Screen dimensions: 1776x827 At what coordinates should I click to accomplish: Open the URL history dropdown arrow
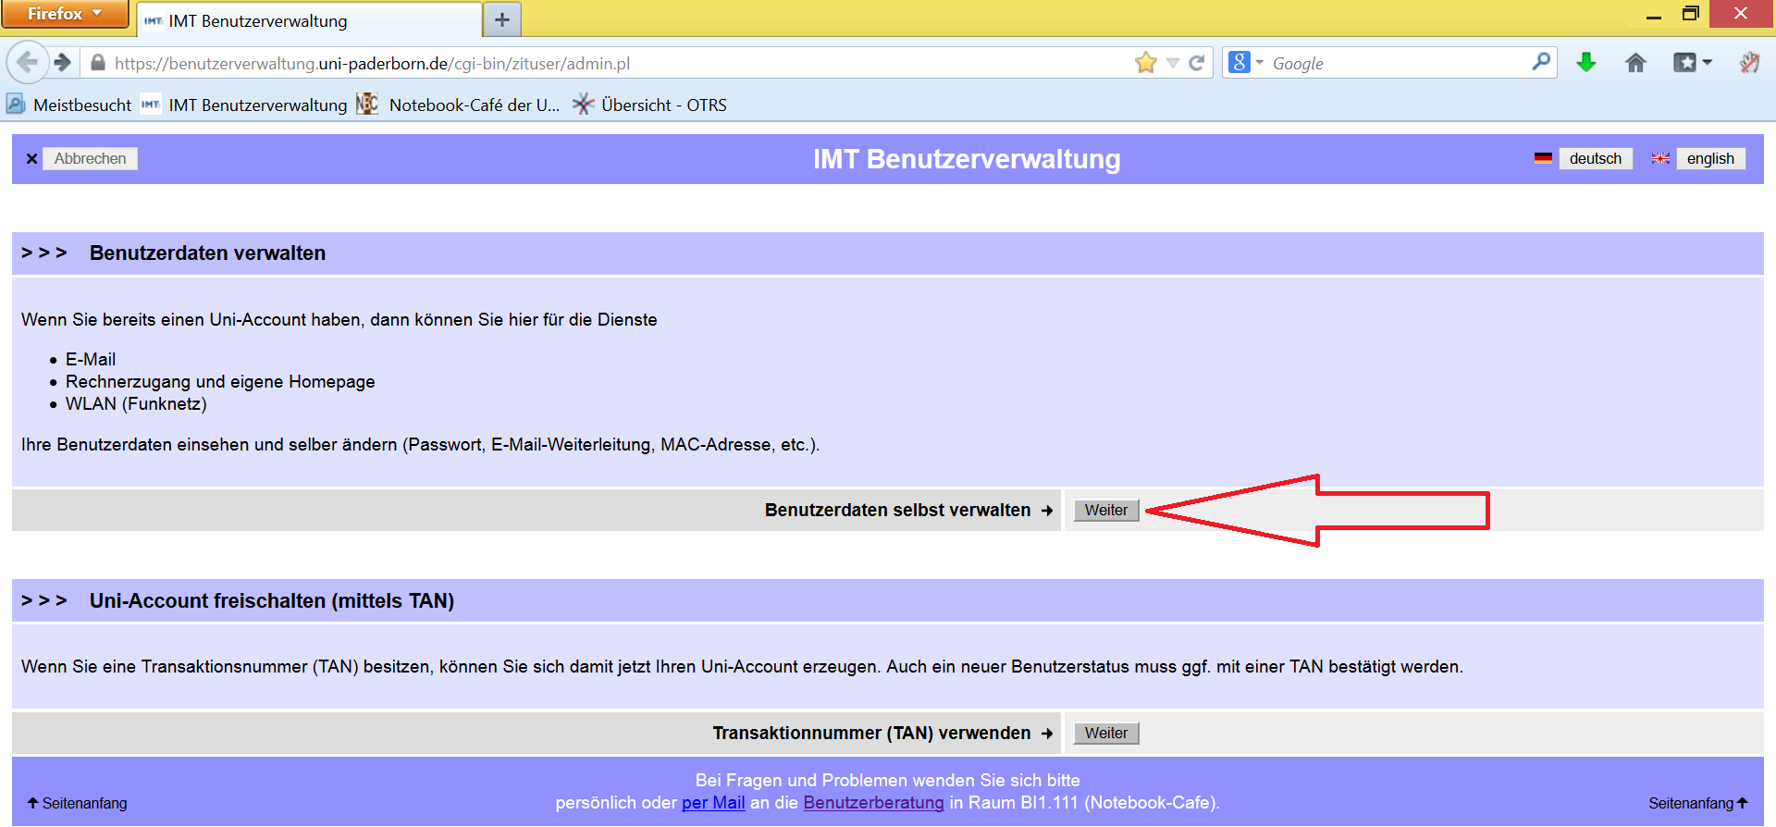1172,63
